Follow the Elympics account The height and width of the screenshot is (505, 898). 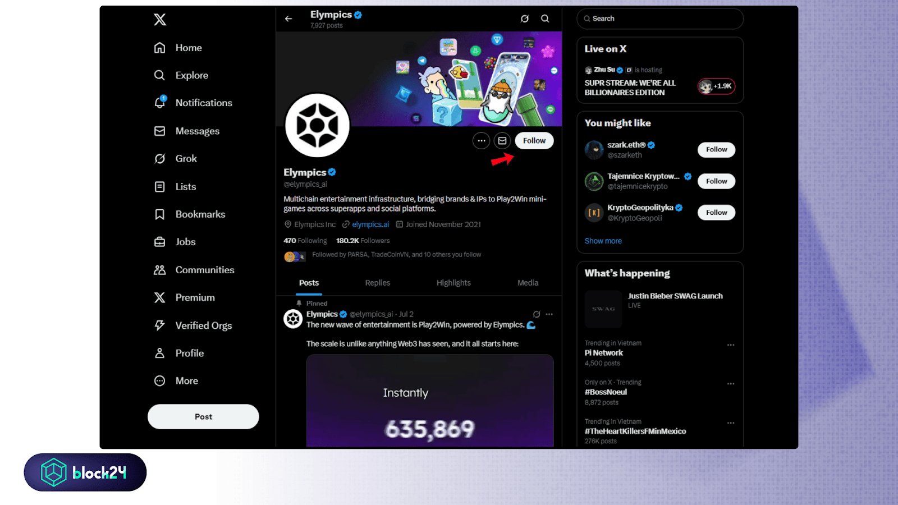pyautogui.click(x=534, y=141)
